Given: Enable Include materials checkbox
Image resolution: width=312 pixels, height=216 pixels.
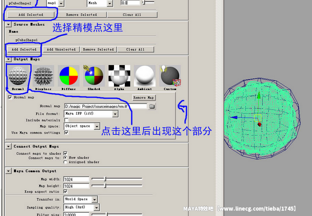Looking at the screenshot, I should pos(66,120).
